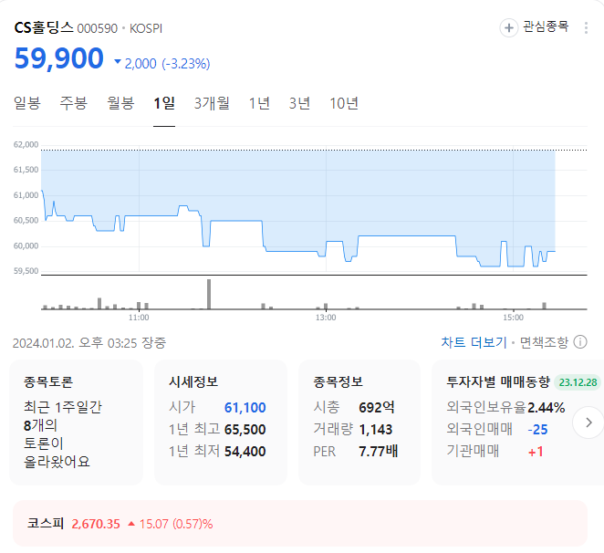Click the 11:00 time axis label
Image resolution: width=604 pixels, height=553 pixels.
click(x=139, y=318)
